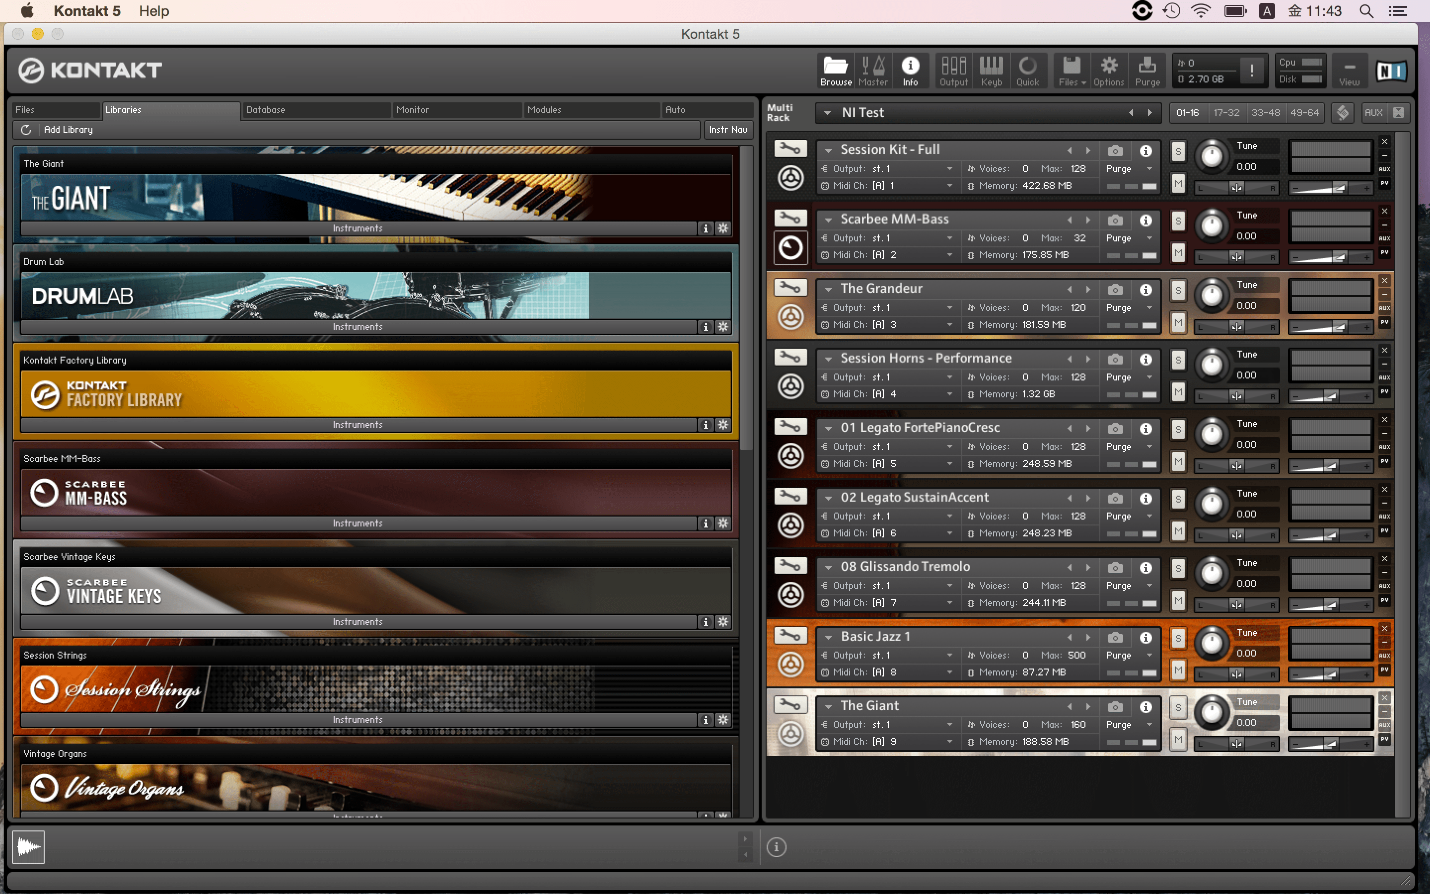
Task: Solo 01 Legato FortePianoCresc
Action: (1178, 429)
